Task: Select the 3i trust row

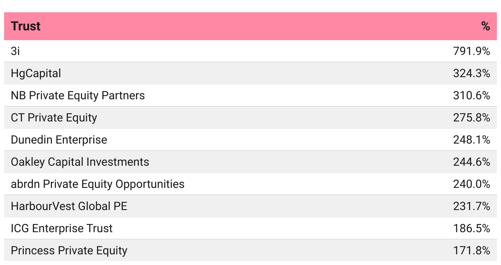Action: coord(250,51)
